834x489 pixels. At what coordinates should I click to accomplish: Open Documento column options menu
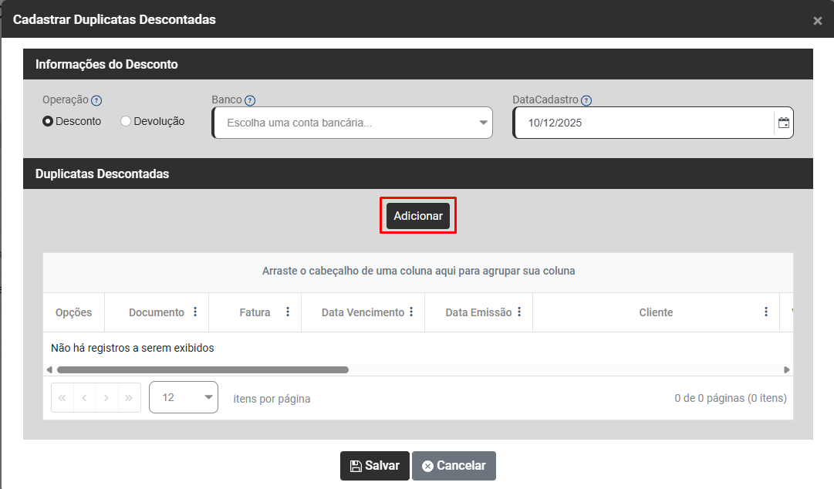(195, 312)
